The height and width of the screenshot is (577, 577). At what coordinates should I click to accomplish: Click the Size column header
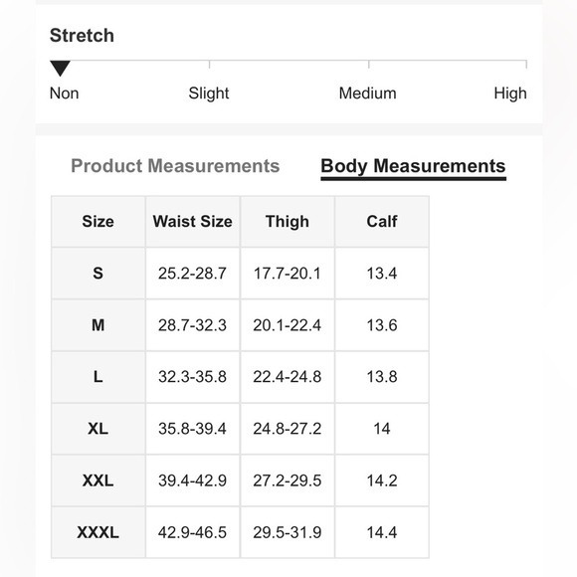click(x=97, y=222)
